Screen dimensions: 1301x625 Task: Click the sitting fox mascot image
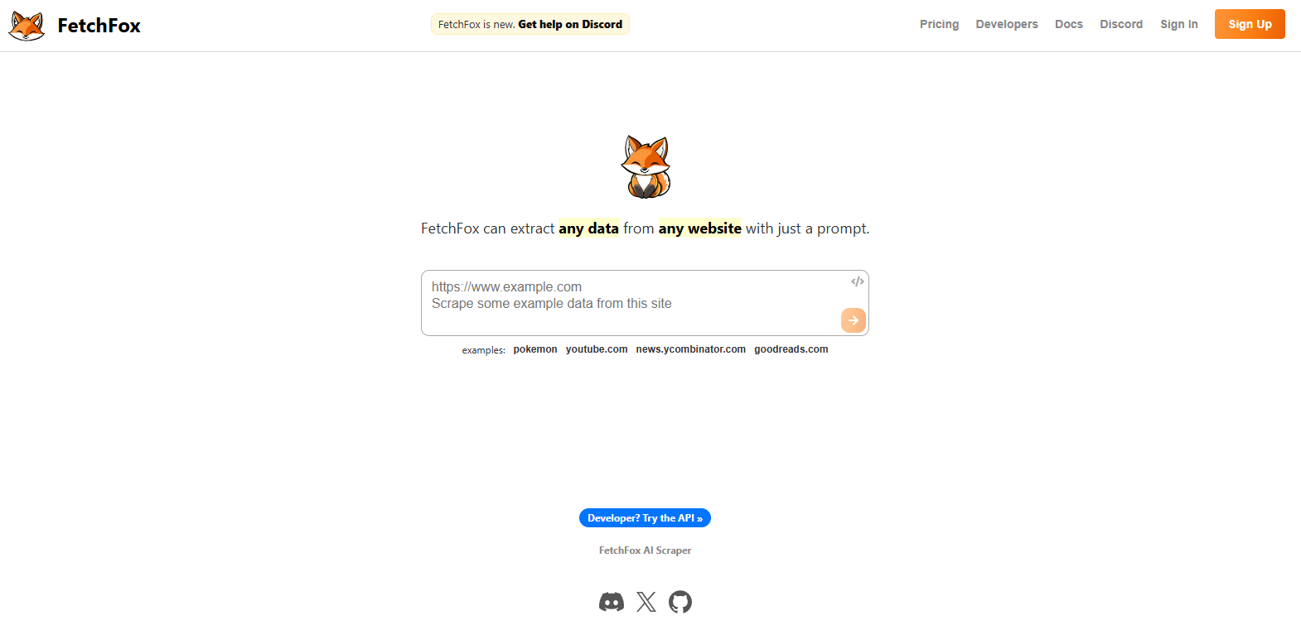pyautogui.click(x=646, y=167)
